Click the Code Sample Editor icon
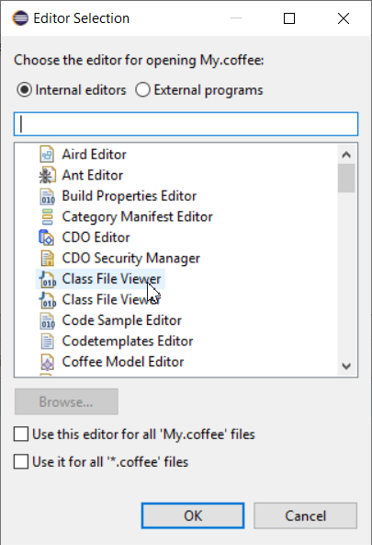The width and height of the screenshot is (372, 545). [x=47, y=320]
